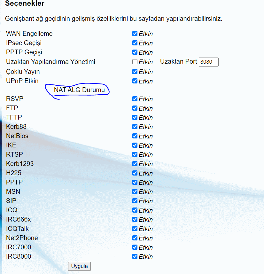264x274 pixels.
Task: Toggle the PPTP ALG checkbox
Action: coord(135,182)
